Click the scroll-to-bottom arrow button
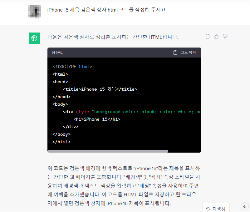 click(245, 206)
